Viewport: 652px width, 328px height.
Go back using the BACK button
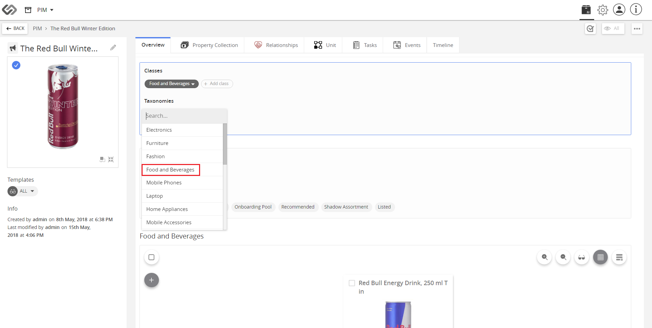[x=15, y=29]
